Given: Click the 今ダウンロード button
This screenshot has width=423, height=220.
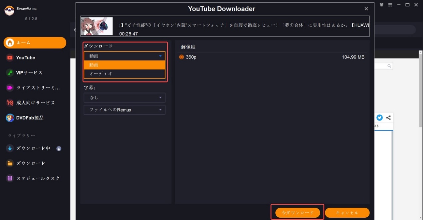Looking at the screenshot, I should pyautogui.click(x=298, y=213).
